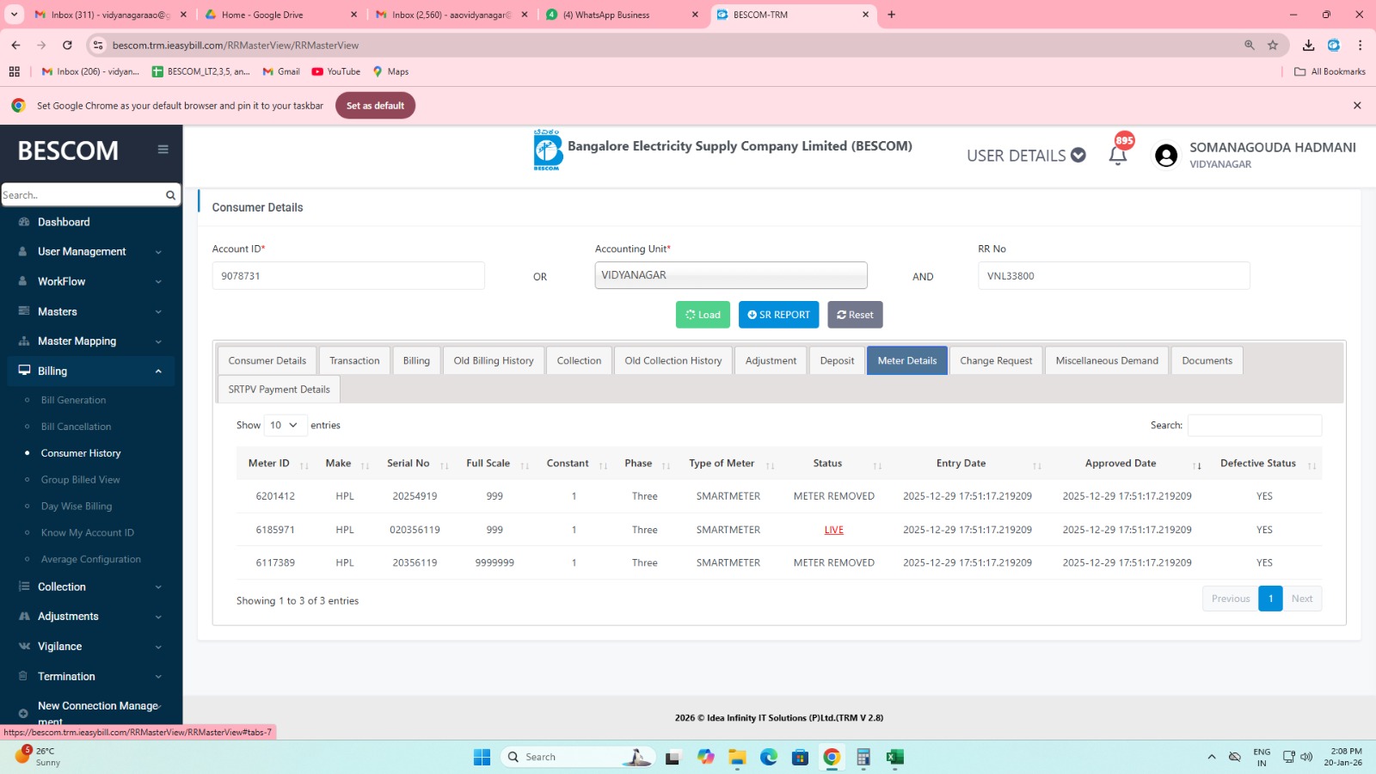Click the green Load button
Viewport: 1376px width, 774px height.
coord(703,315)
